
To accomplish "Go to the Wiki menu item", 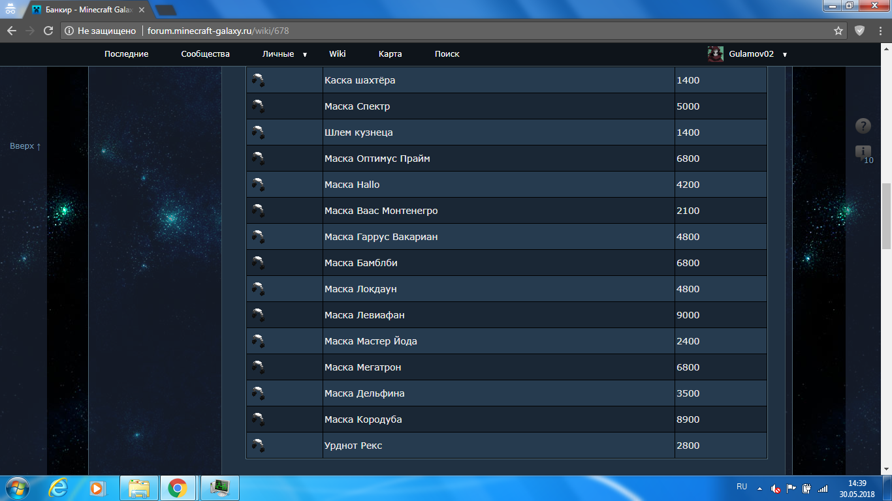I will [337, 54].
